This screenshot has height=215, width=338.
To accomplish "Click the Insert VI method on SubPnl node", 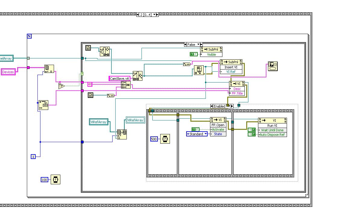I will [231, 67].
